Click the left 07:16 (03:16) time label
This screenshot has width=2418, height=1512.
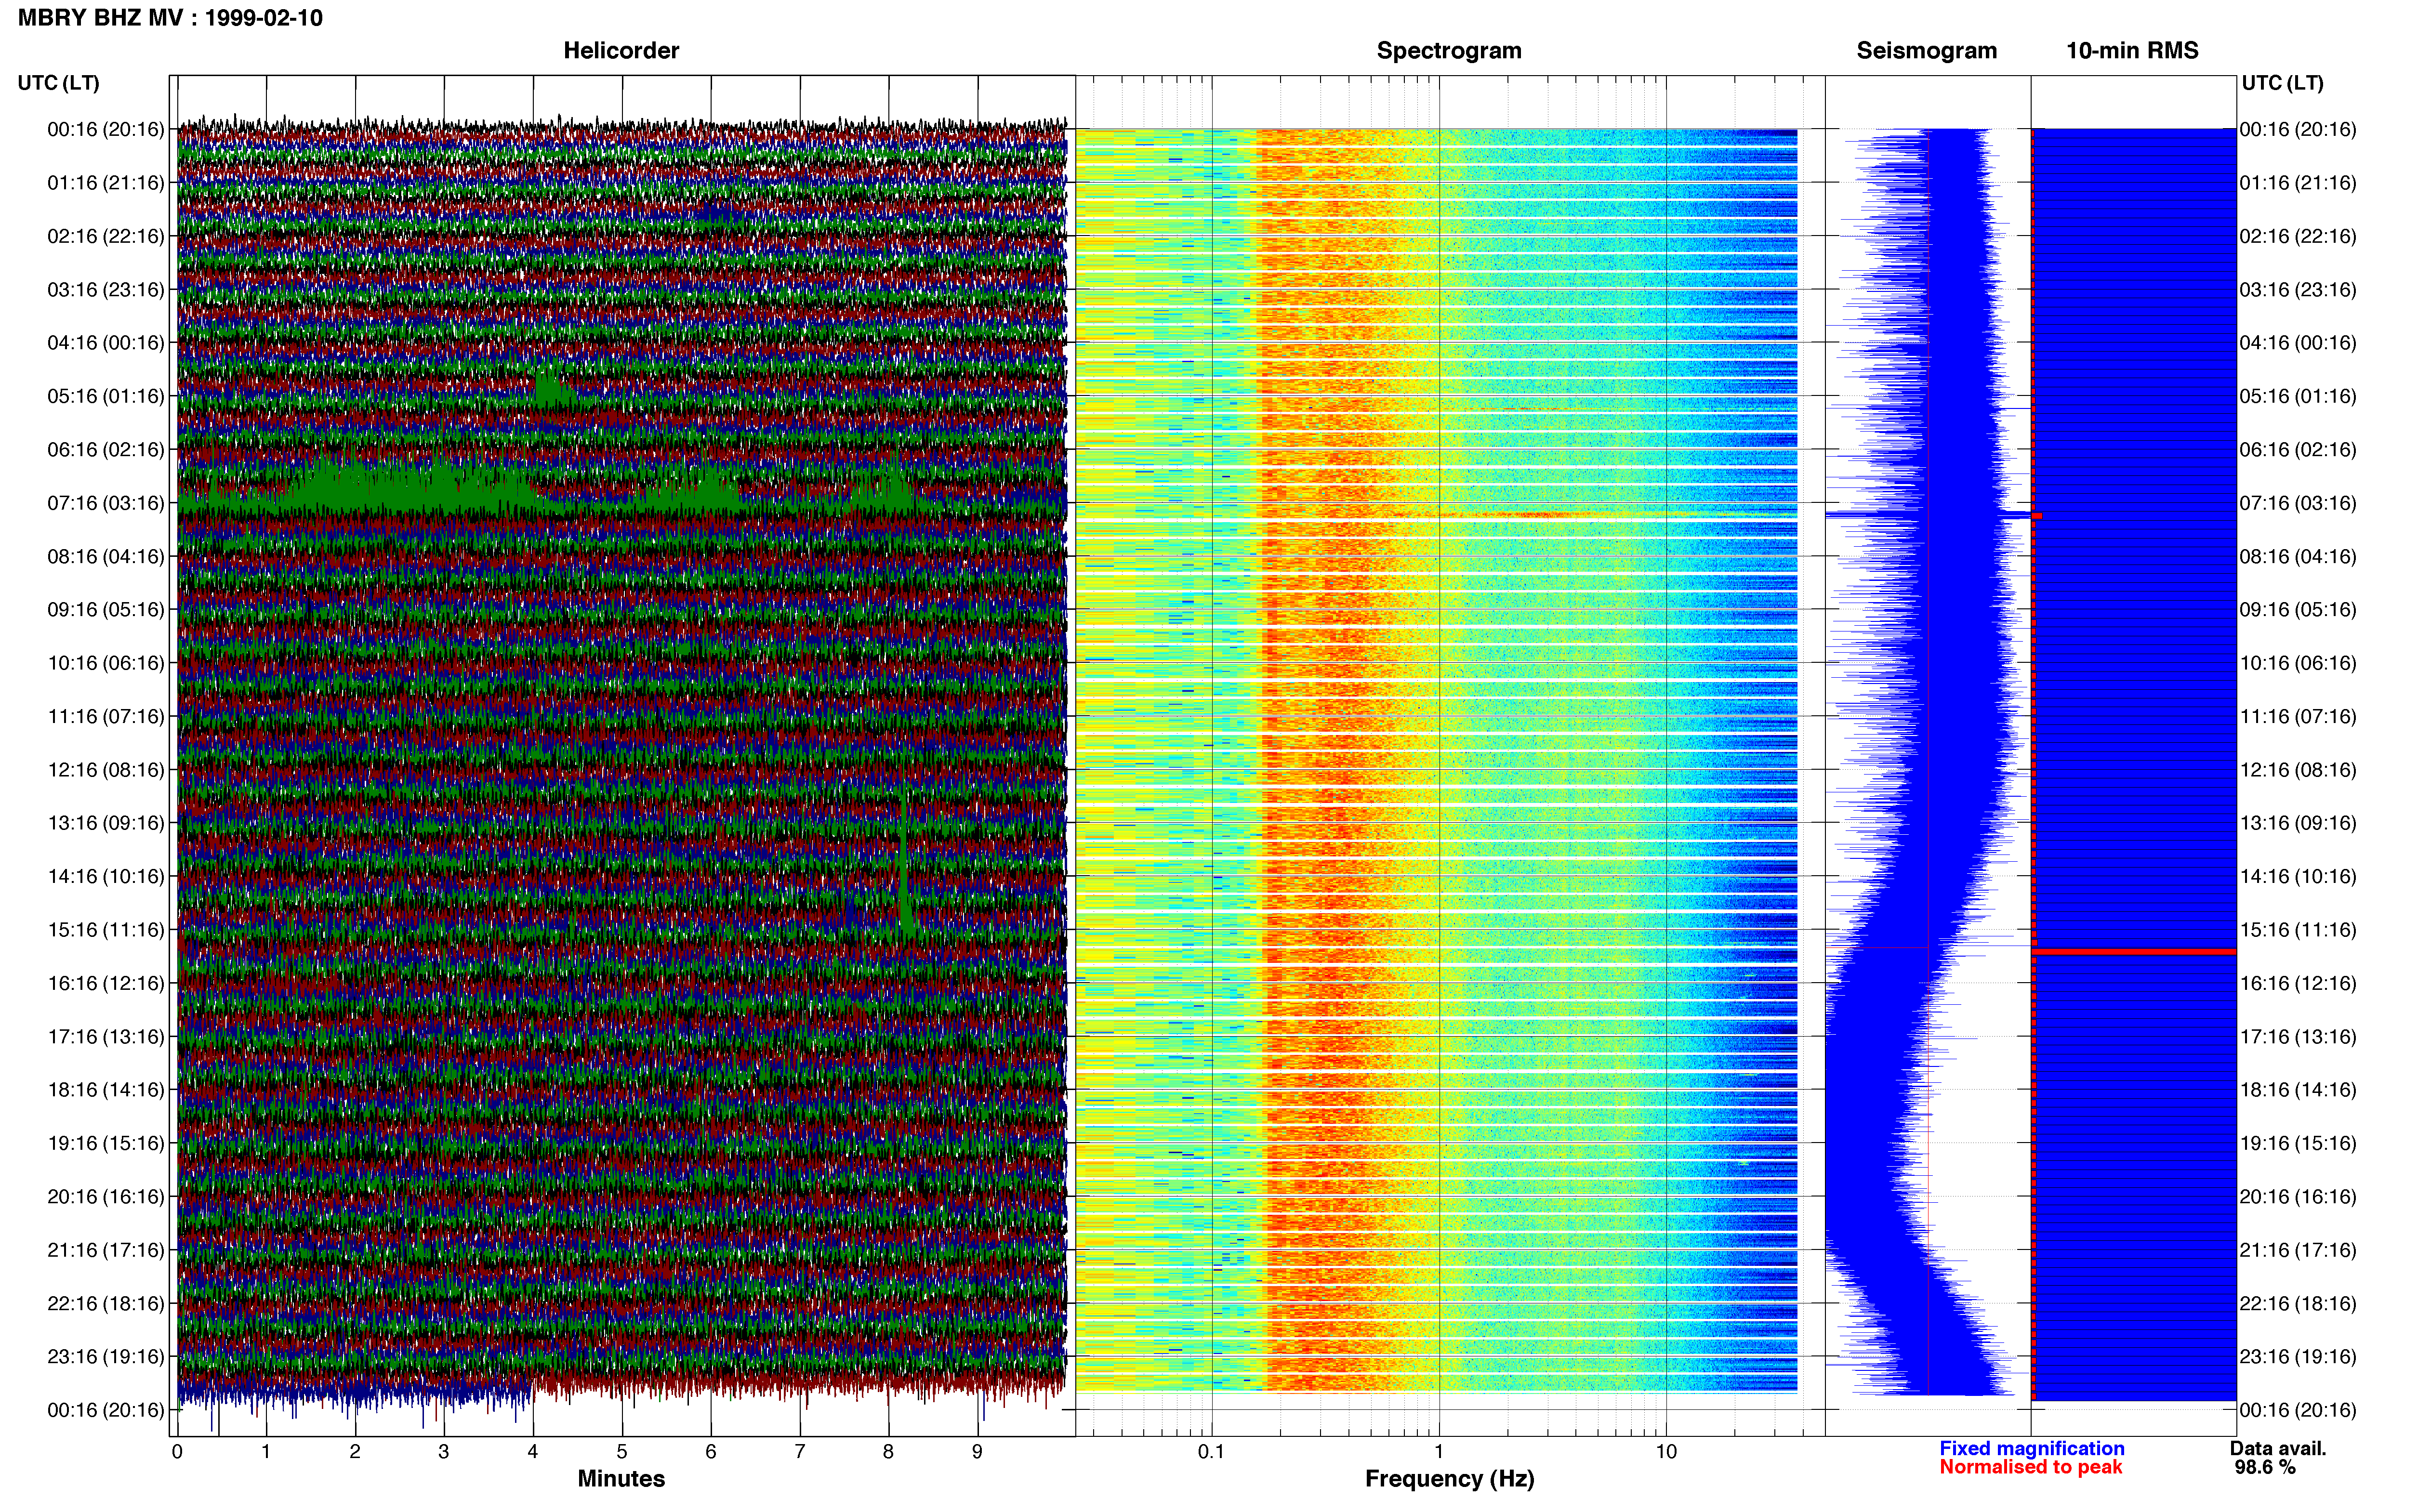(x=106, y=503)
